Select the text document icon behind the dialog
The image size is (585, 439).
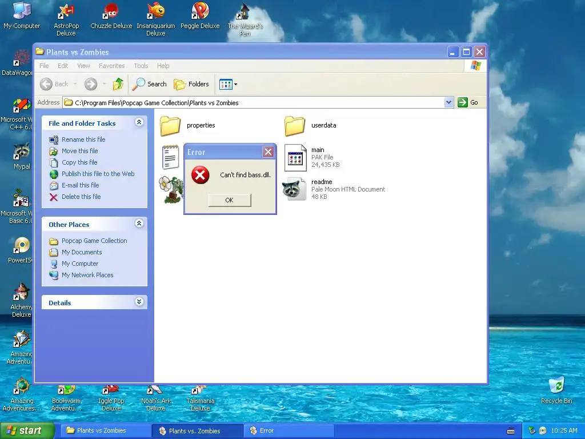pyautogui.click(x=170, y=158)
